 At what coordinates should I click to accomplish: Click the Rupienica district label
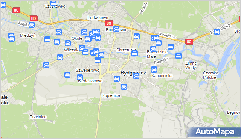(x=111, y=95)
